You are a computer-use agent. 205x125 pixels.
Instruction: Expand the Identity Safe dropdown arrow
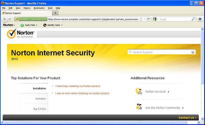click(x=62, y=25)
